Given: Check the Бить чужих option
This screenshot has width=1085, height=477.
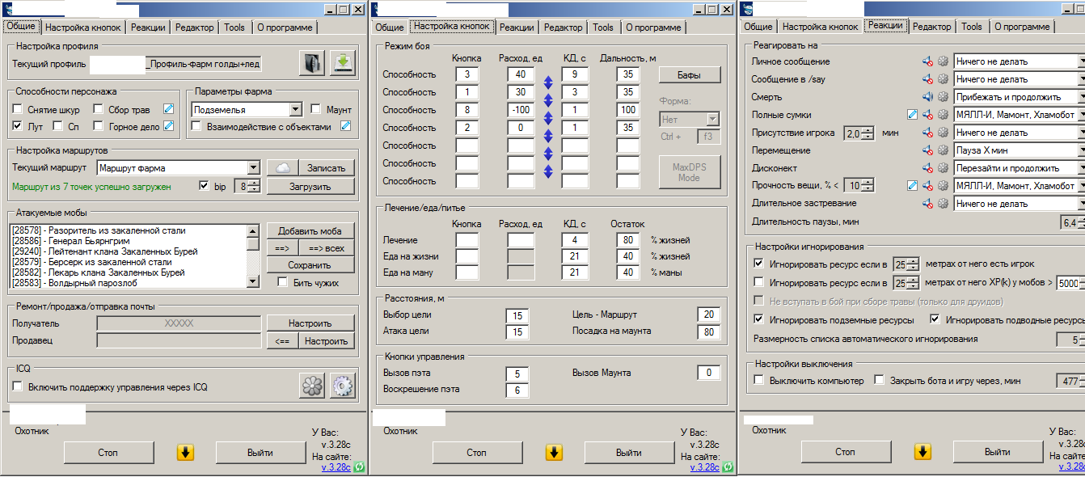Looking at the screenshot, I should 282,283.
